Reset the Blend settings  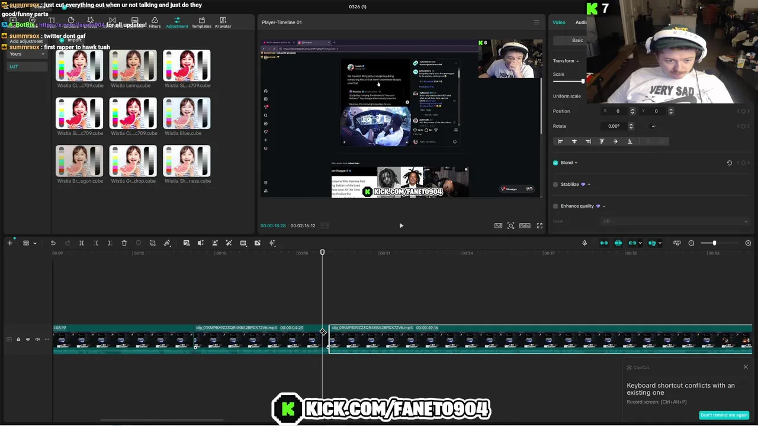(730, 163)
